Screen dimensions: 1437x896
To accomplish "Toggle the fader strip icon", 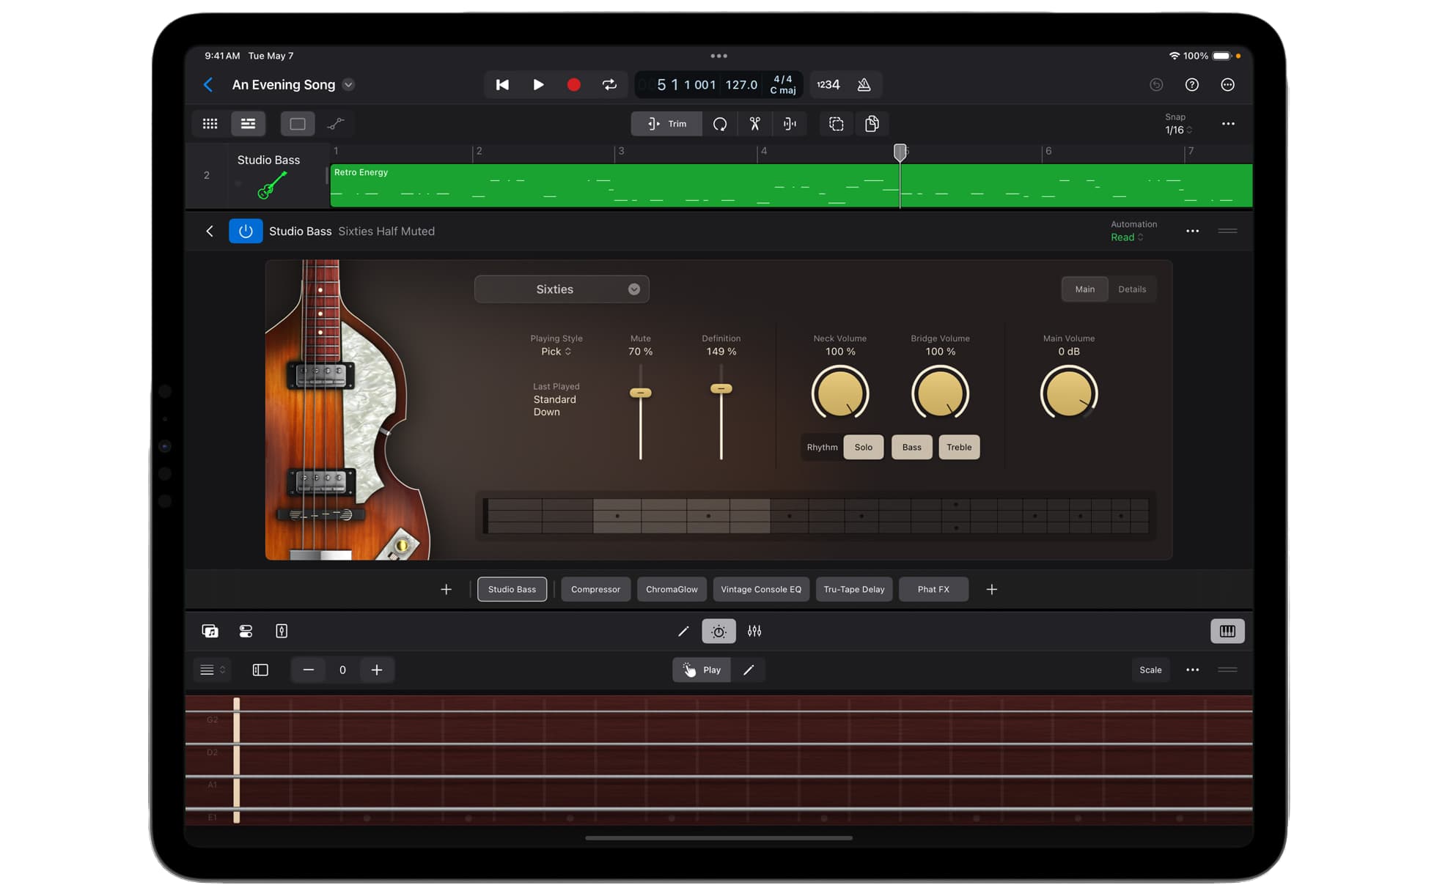I will (282, 632).
